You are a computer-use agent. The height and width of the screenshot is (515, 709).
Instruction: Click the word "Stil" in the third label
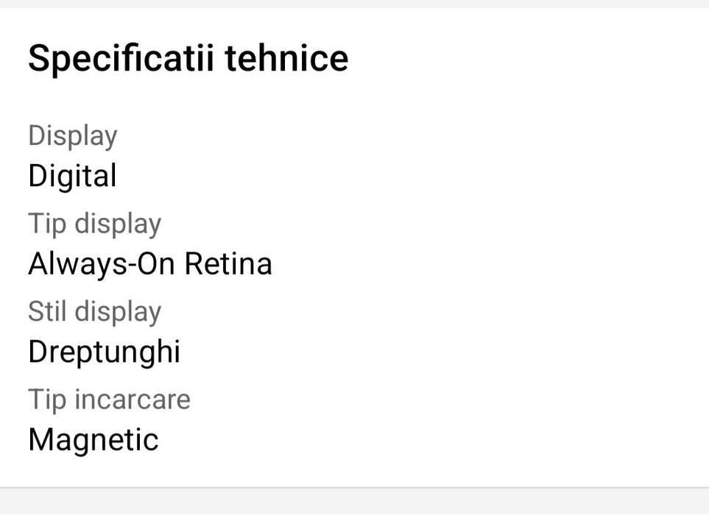(x=46, y=311)
